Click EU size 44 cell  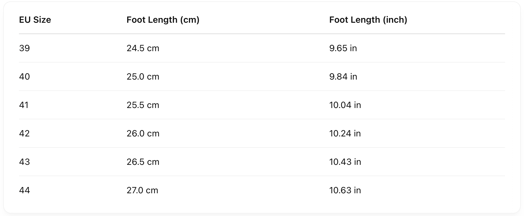point(24,190)
